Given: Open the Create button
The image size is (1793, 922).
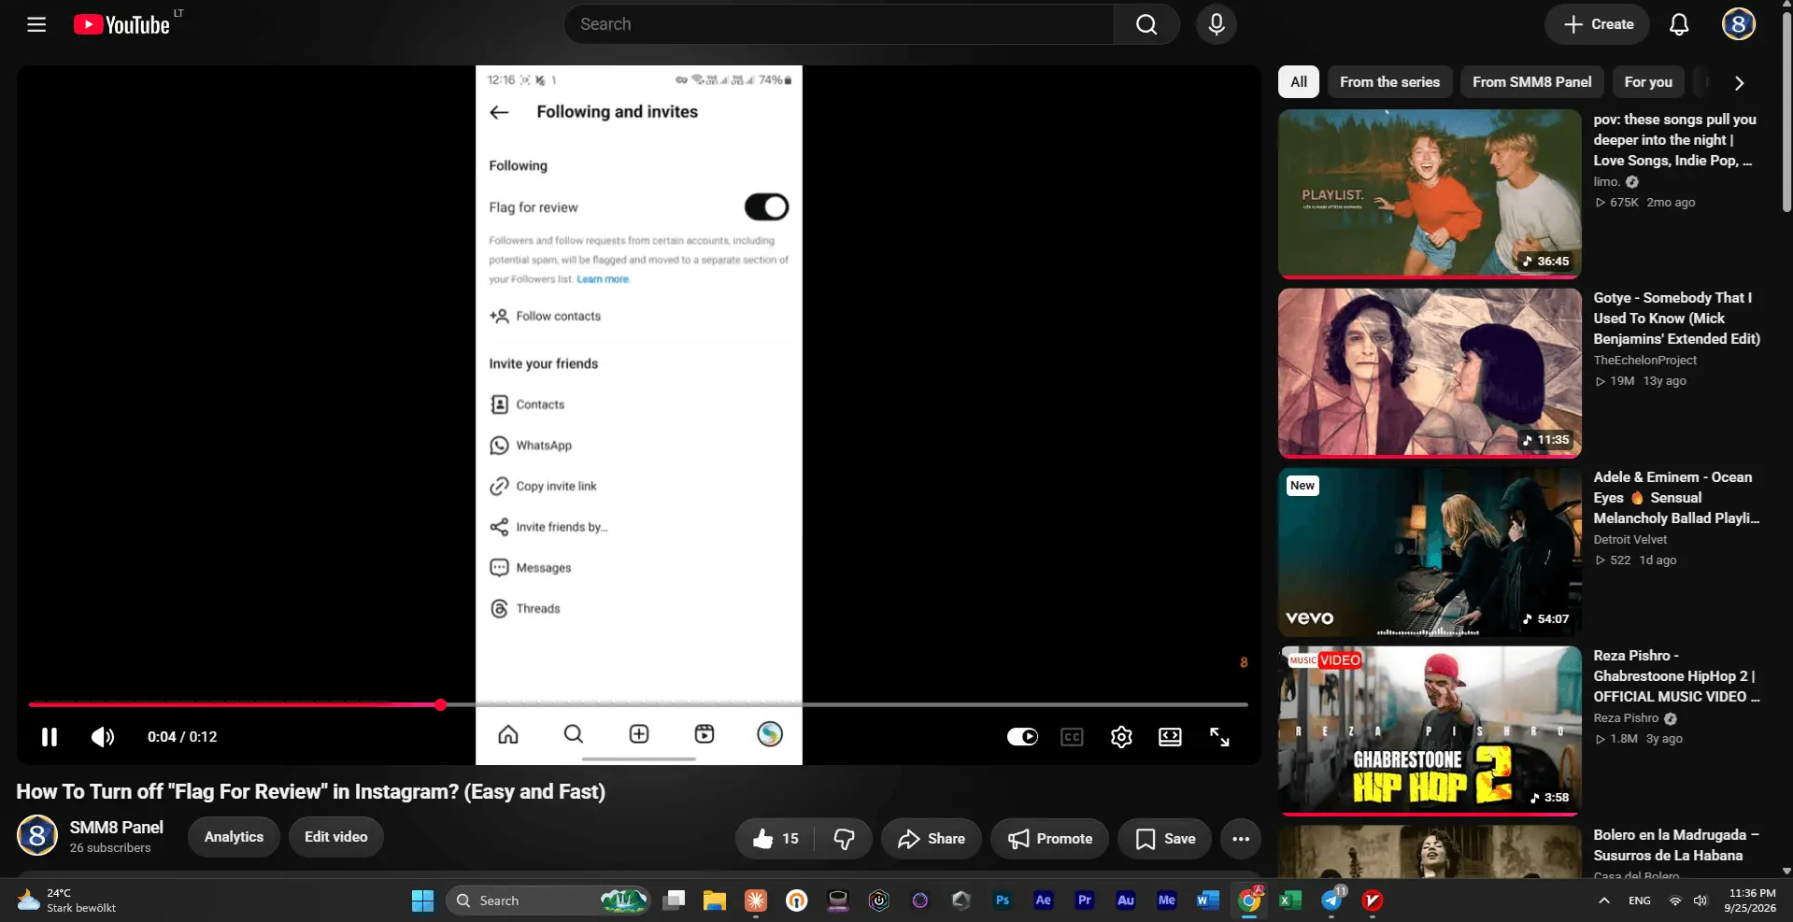Looking at the screenshot, I should (x=1597, y=24).
